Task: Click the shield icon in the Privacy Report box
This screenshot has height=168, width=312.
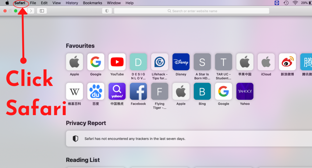Action: 76,139
